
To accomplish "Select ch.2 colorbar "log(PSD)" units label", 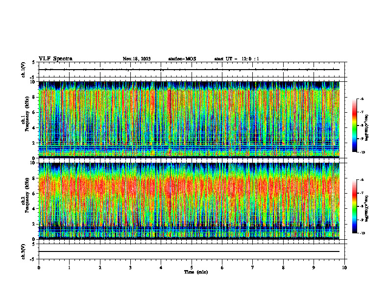I will 367,209.
